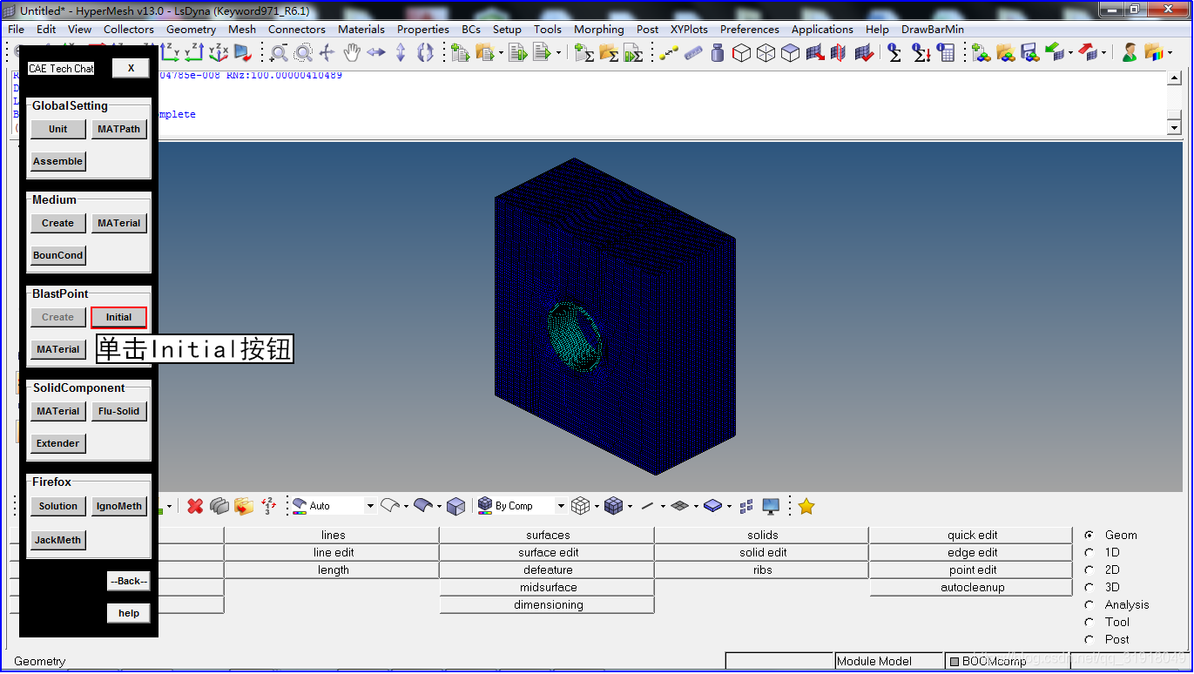1194x674 pixels.
Task: Expand the geometry surface style dropdown
Action: pyautogui.click(x=439, y=506)
